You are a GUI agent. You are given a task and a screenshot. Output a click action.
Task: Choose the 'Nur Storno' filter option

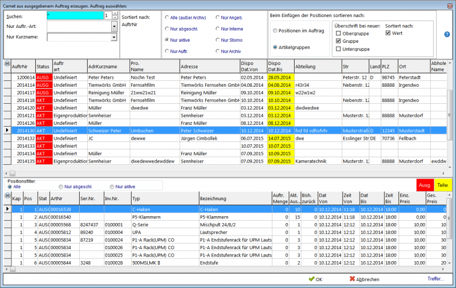[x=217, y=40]
